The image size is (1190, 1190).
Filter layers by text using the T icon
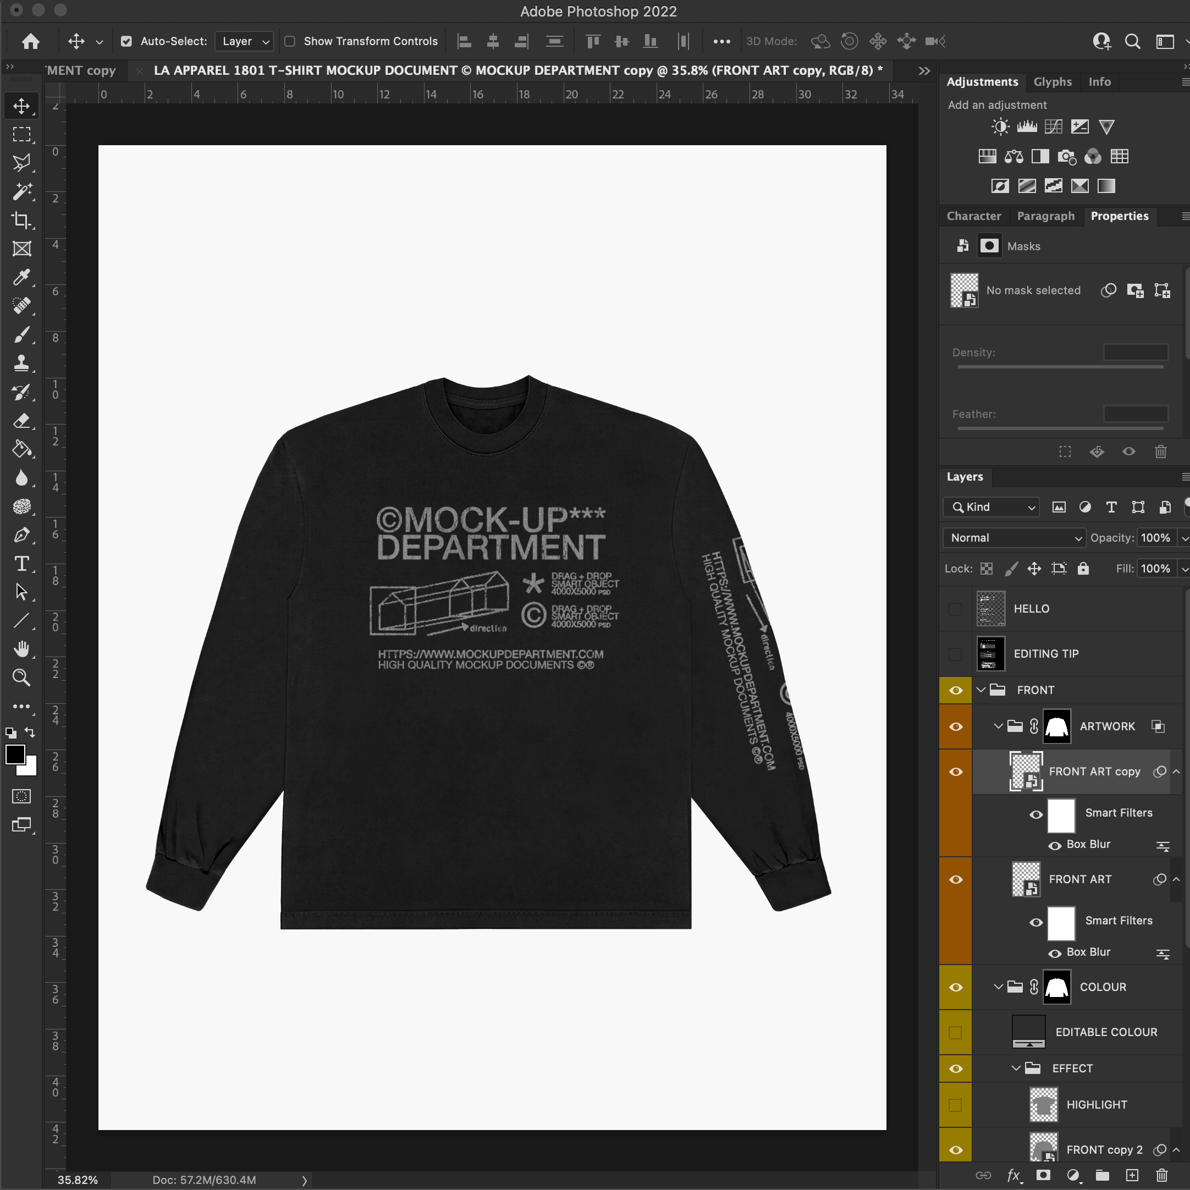[1112, 507]
